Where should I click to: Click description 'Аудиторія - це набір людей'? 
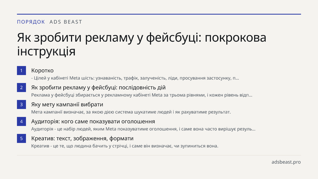(143, 129)
